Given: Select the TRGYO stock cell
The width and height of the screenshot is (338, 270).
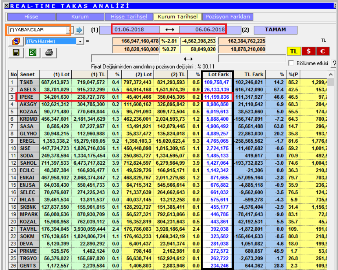Looking at the screenshot, I should (x=28, y=258).
